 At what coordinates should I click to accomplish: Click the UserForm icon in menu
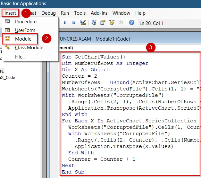[7, 30]
